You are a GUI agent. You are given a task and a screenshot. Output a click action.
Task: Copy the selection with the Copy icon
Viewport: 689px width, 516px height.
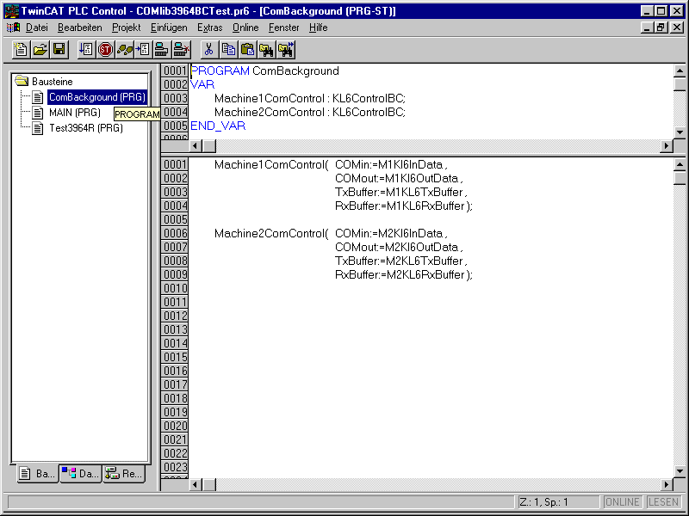click(228, 50)
